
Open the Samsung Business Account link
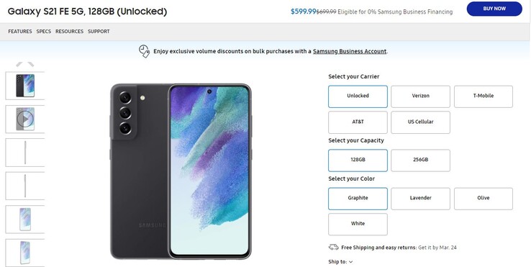click(350, 51)
